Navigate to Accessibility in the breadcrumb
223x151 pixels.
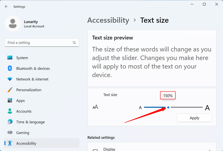[x=108, y=20]
